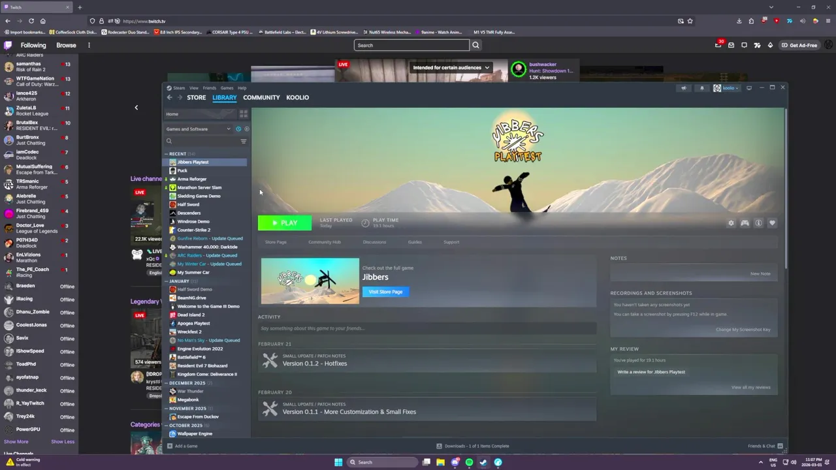Open Games and Software dropdown
Image resolution: width=836 pixels, height=470 pixels.
pyautogui.click(x=198, y=129)
